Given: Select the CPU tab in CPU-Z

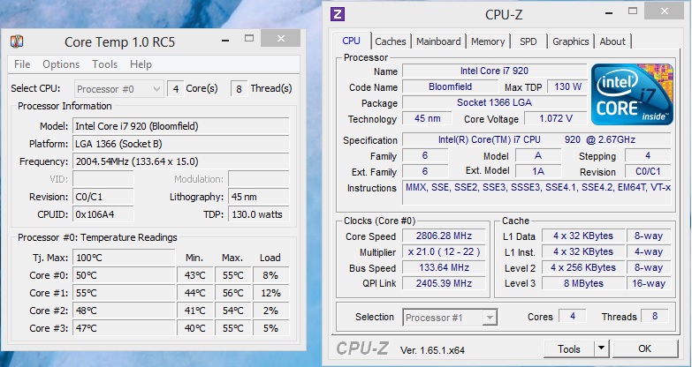Looking at the screenshot, I should [x=351, y=41].
